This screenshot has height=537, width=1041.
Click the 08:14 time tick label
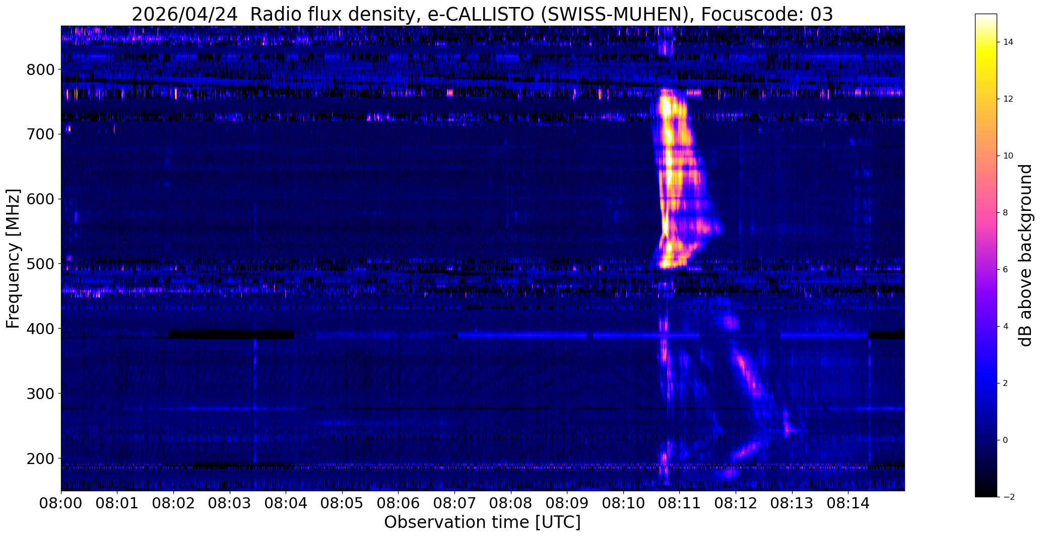tap(848, 503)
